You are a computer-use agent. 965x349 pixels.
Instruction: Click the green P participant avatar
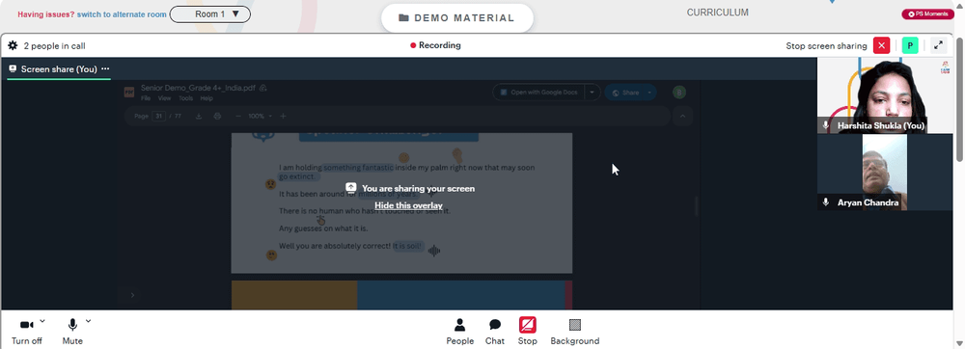pyautogui.click(x=910, y=45)
